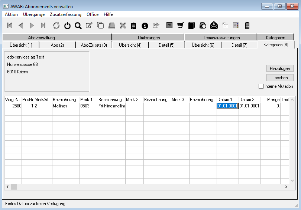Image resolution: width=301 pixels, height=210 pixels.
Task: Open the Zusatzerfassung menu
Action: [65, 14]
